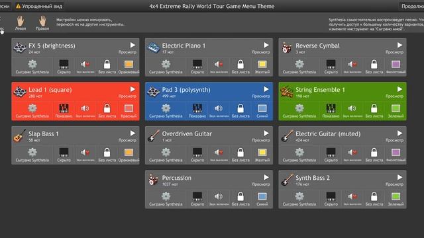Unmute the Slap Bass 1 sound

coord(85,152)
